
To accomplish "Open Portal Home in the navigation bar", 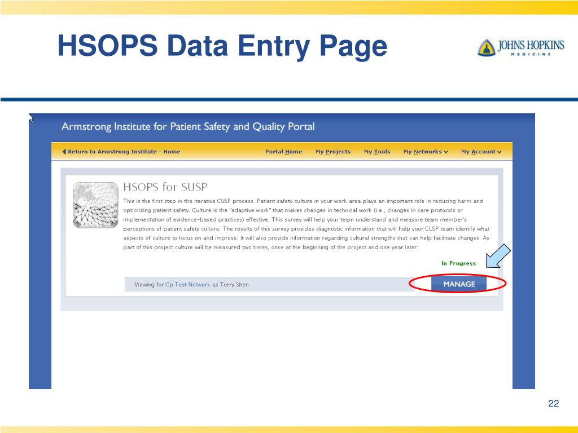I will coord(283,151).
